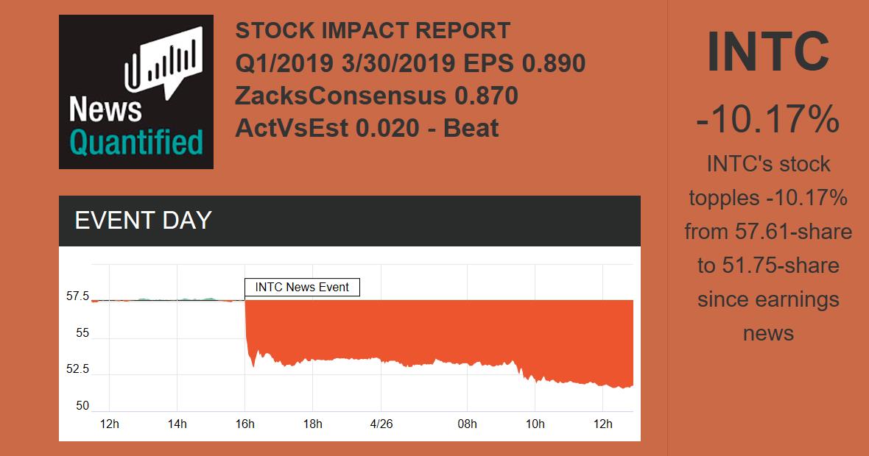
Task: Click the 14h time axis label
Action: coord(177,424)
